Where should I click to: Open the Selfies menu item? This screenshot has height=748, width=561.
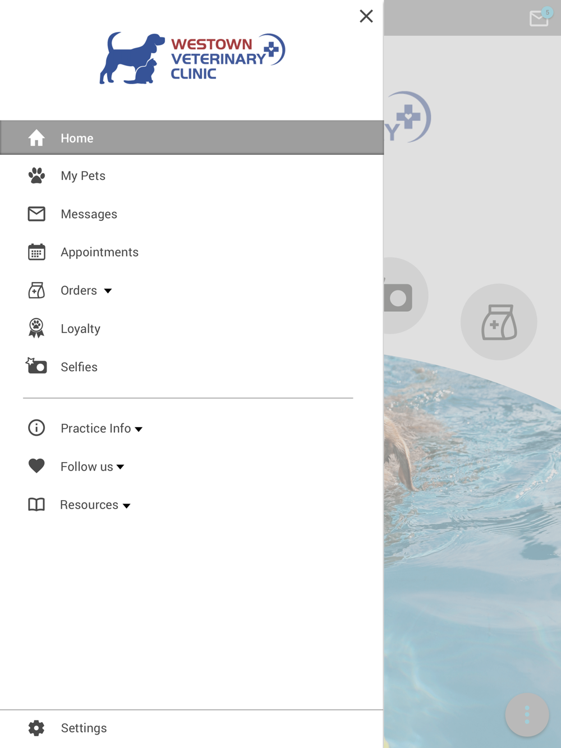click(192, 367)
